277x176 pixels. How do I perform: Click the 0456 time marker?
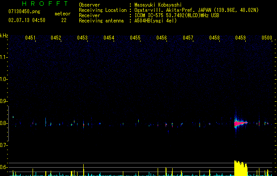[162, 37]
